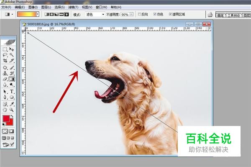Select the Blur tool
Screen dimensions: 251x167
point(5,85)
